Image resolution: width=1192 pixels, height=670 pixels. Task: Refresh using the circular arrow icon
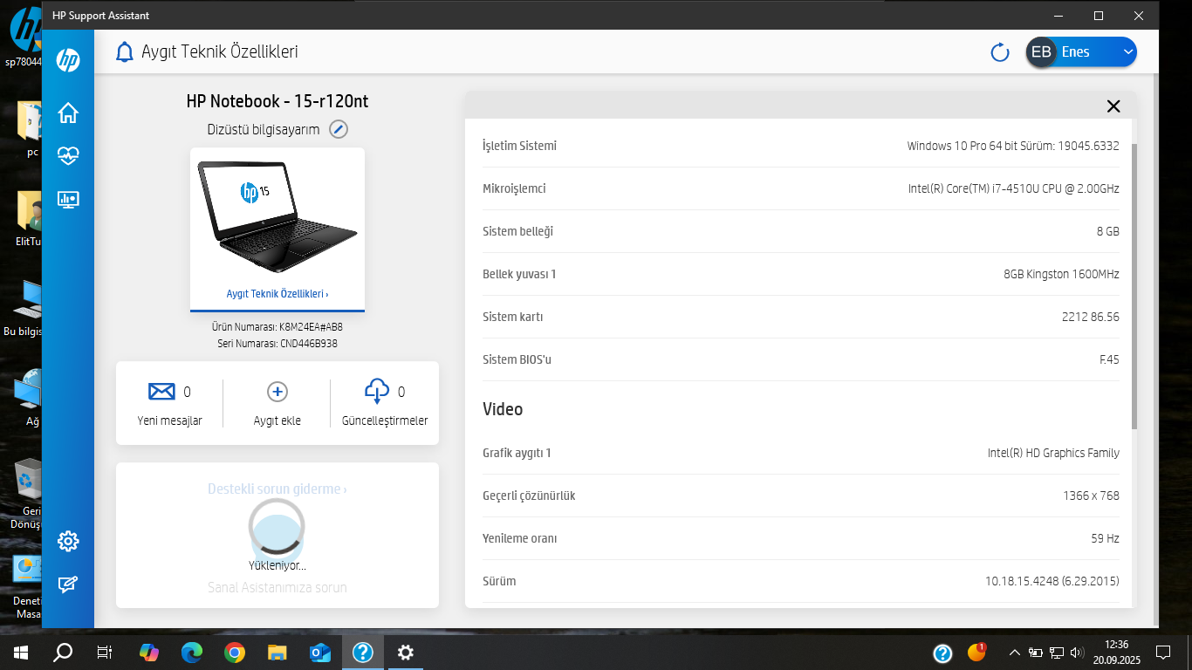pyautogui.click(x=999, y=51)
